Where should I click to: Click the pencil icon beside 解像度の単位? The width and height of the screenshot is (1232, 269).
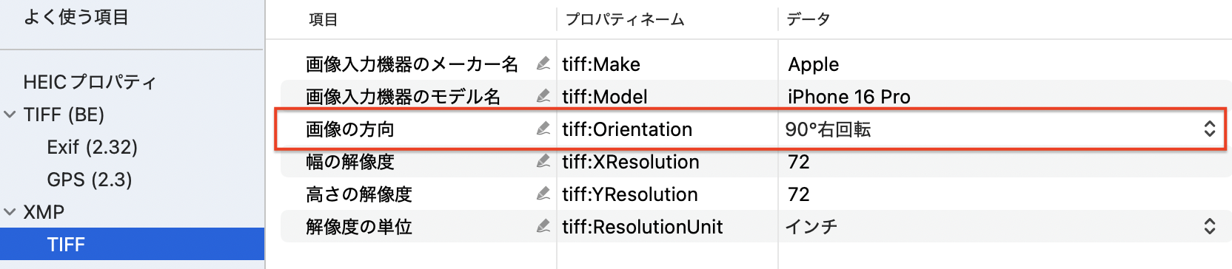[543, 226]
